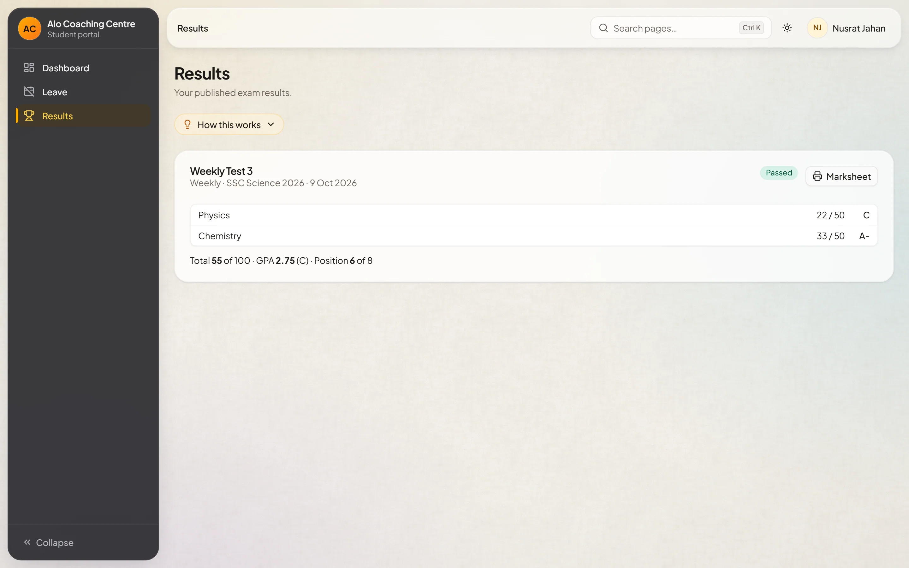Image resolution: width=909 pixels, height=568 pixels.
Task: Select Results in sidebar
Action: pos(83,116)
